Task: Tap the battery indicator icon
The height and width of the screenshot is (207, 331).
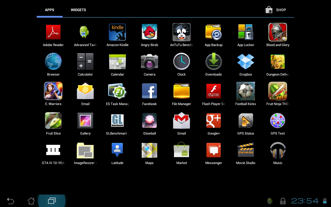Action: pyautogui.click(x=325, y=201)
